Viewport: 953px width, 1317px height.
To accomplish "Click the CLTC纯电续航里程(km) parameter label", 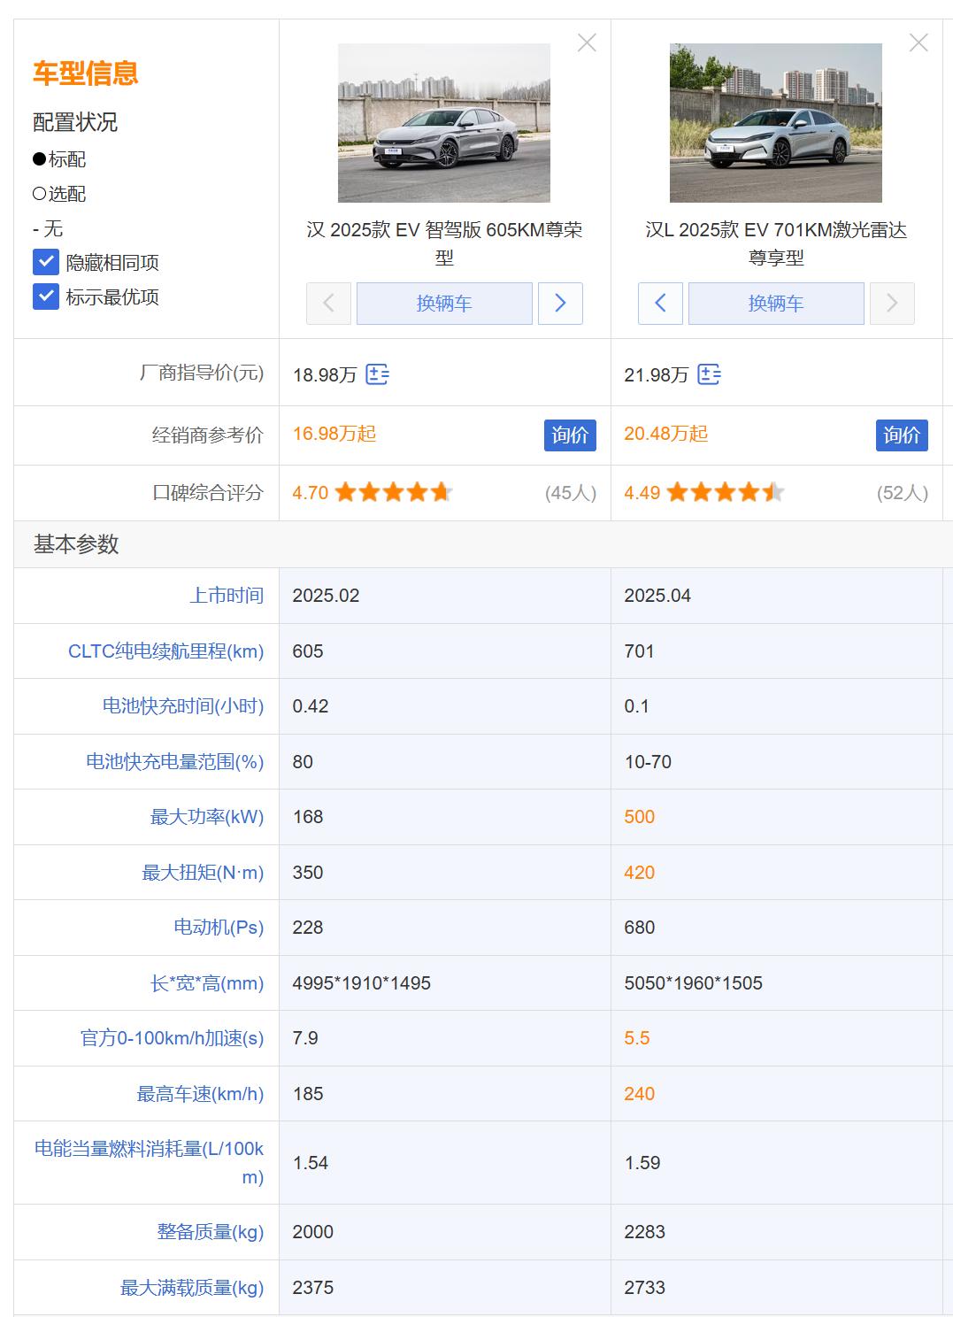I will point(166,651).
